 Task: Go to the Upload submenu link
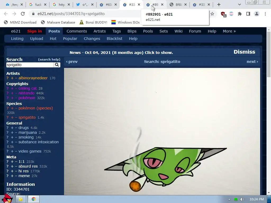pos(37,39)
